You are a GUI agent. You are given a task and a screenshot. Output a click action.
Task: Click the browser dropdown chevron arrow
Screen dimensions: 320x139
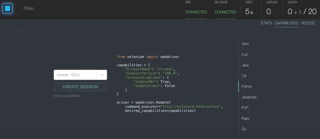coord(102,75)
